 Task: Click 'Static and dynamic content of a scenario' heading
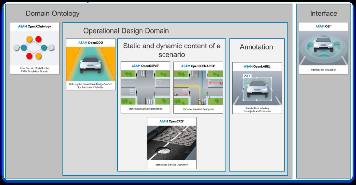coord(172,50)
